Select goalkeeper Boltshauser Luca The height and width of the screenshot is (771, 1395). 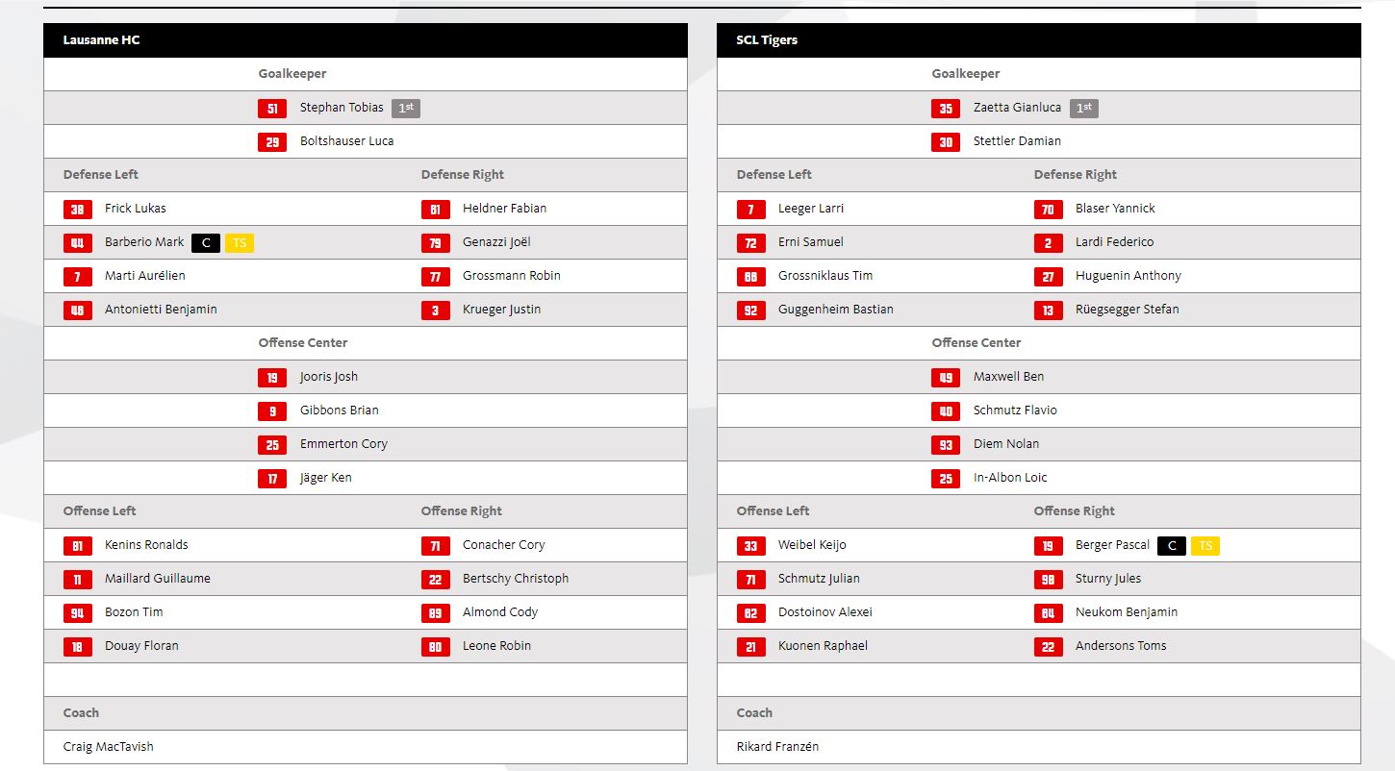pos(346,141)
